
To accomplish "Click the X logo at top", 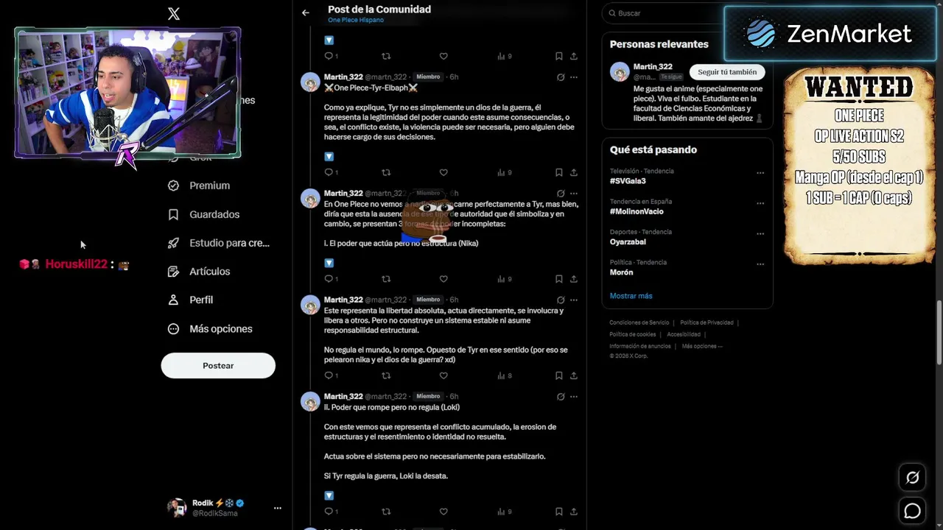I will coord(174,13).
